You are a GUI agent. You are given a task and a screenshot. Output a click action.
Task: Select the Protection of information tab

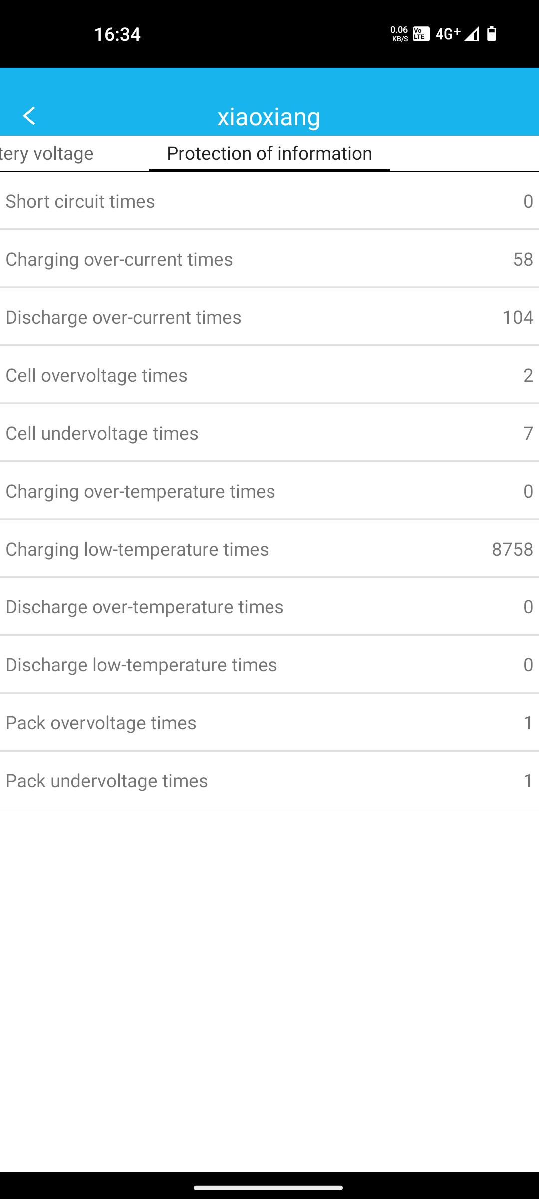point(269,153)
